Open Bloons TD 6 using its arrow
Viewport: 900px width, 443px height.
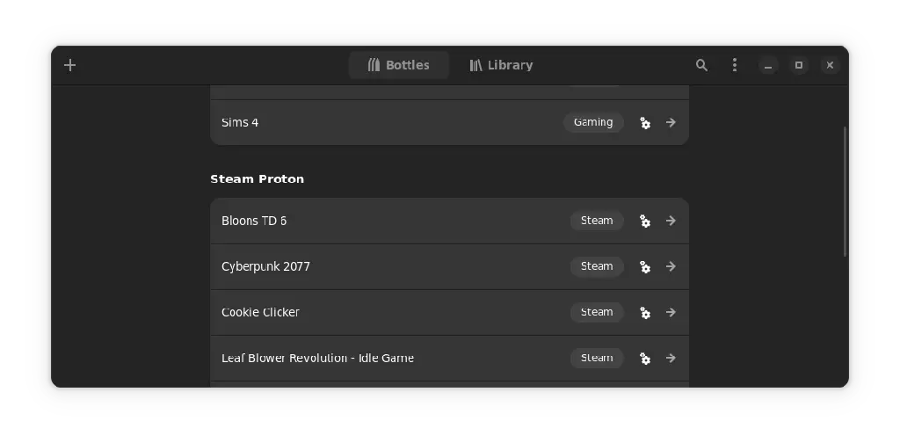pyautogui.click(x=671, y=221)
